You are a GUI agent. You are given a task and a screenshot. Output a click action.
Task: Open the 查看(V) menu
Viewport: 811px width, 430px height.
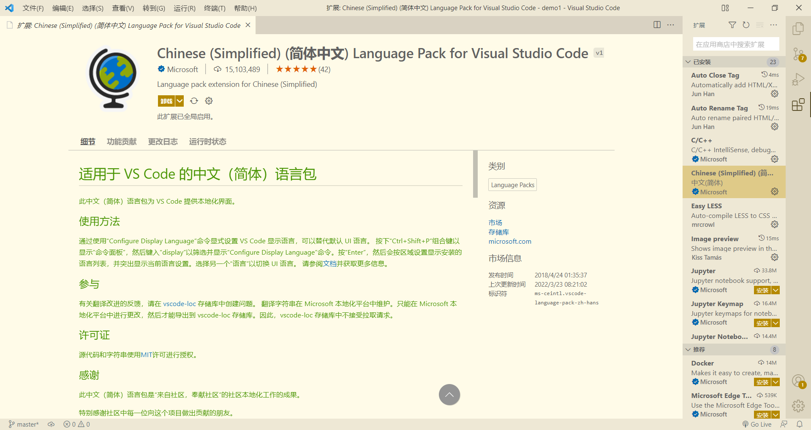click(x=123, y=8)
